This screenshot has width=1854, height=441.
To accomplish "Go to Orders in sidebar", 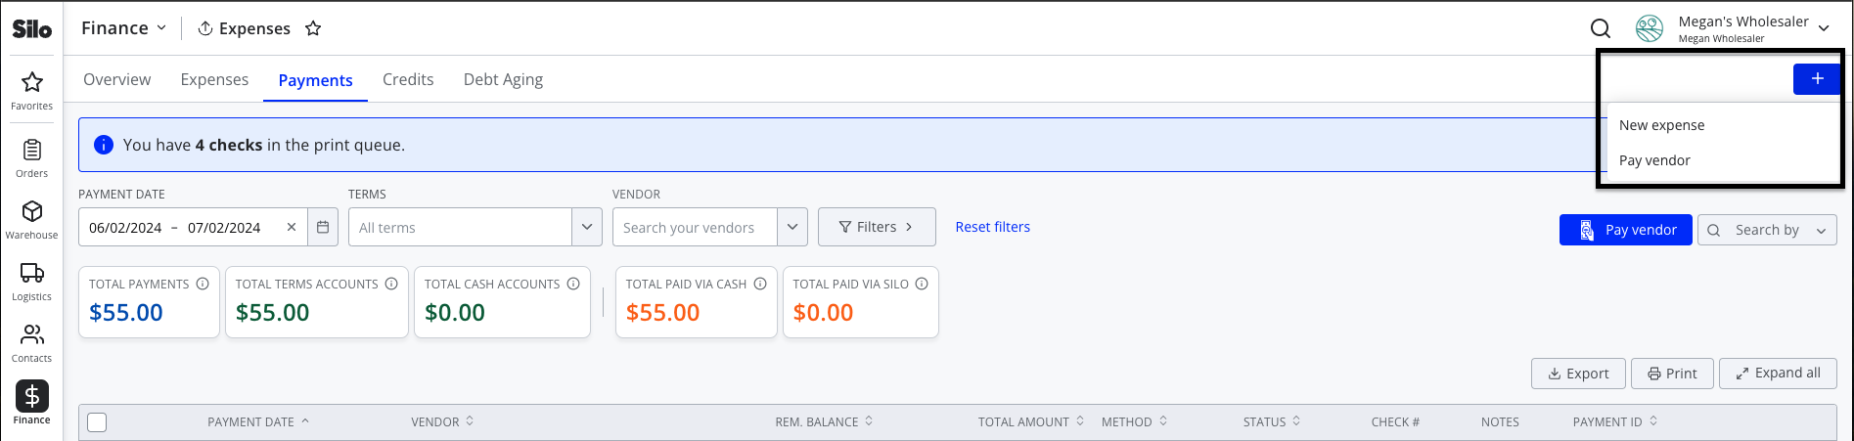I will [x=31, y=158].
